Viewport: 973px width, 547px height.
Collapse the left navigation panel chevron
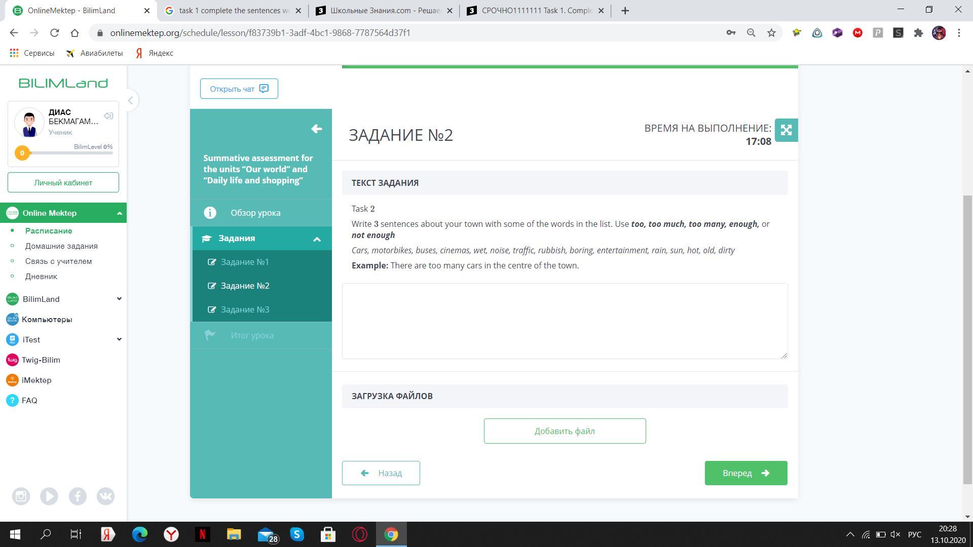(130, 100)
